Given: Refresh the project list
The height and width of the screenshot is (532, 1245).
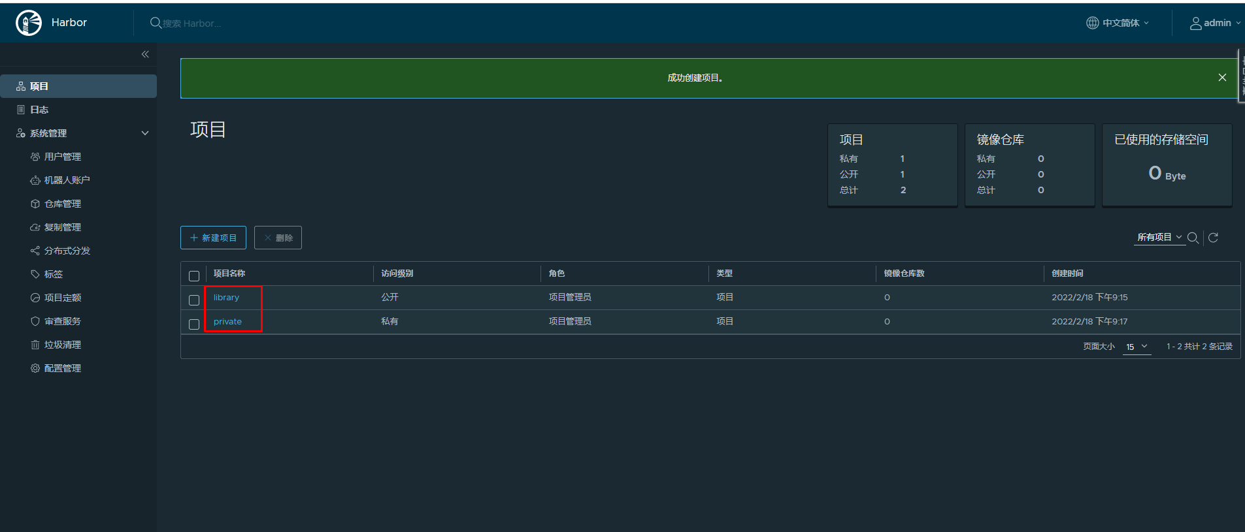Looking at the screenshot, I should point(1213,238).
